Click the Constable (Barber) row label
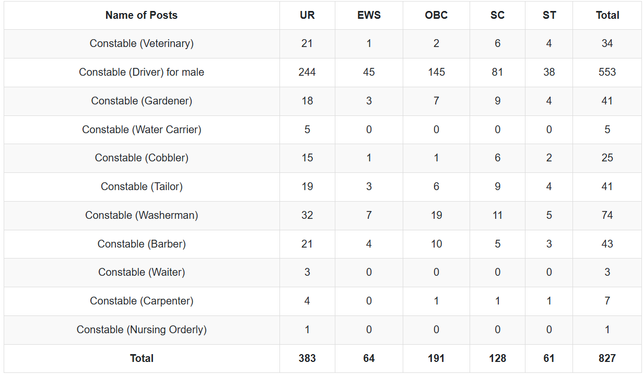 142,244
